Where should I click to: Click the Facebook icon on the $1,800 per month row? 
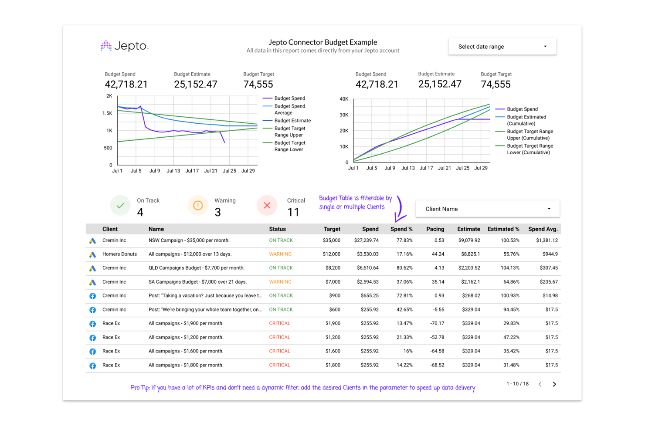click(93, 365)
